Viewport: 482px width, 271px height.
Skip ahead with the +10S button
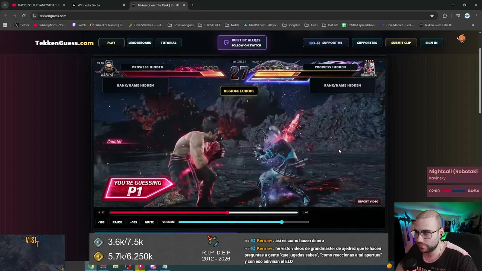click(x=134, y=222)
